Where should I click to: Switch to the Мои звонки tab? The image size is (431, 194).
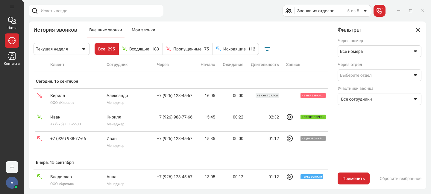pos(143,30)
